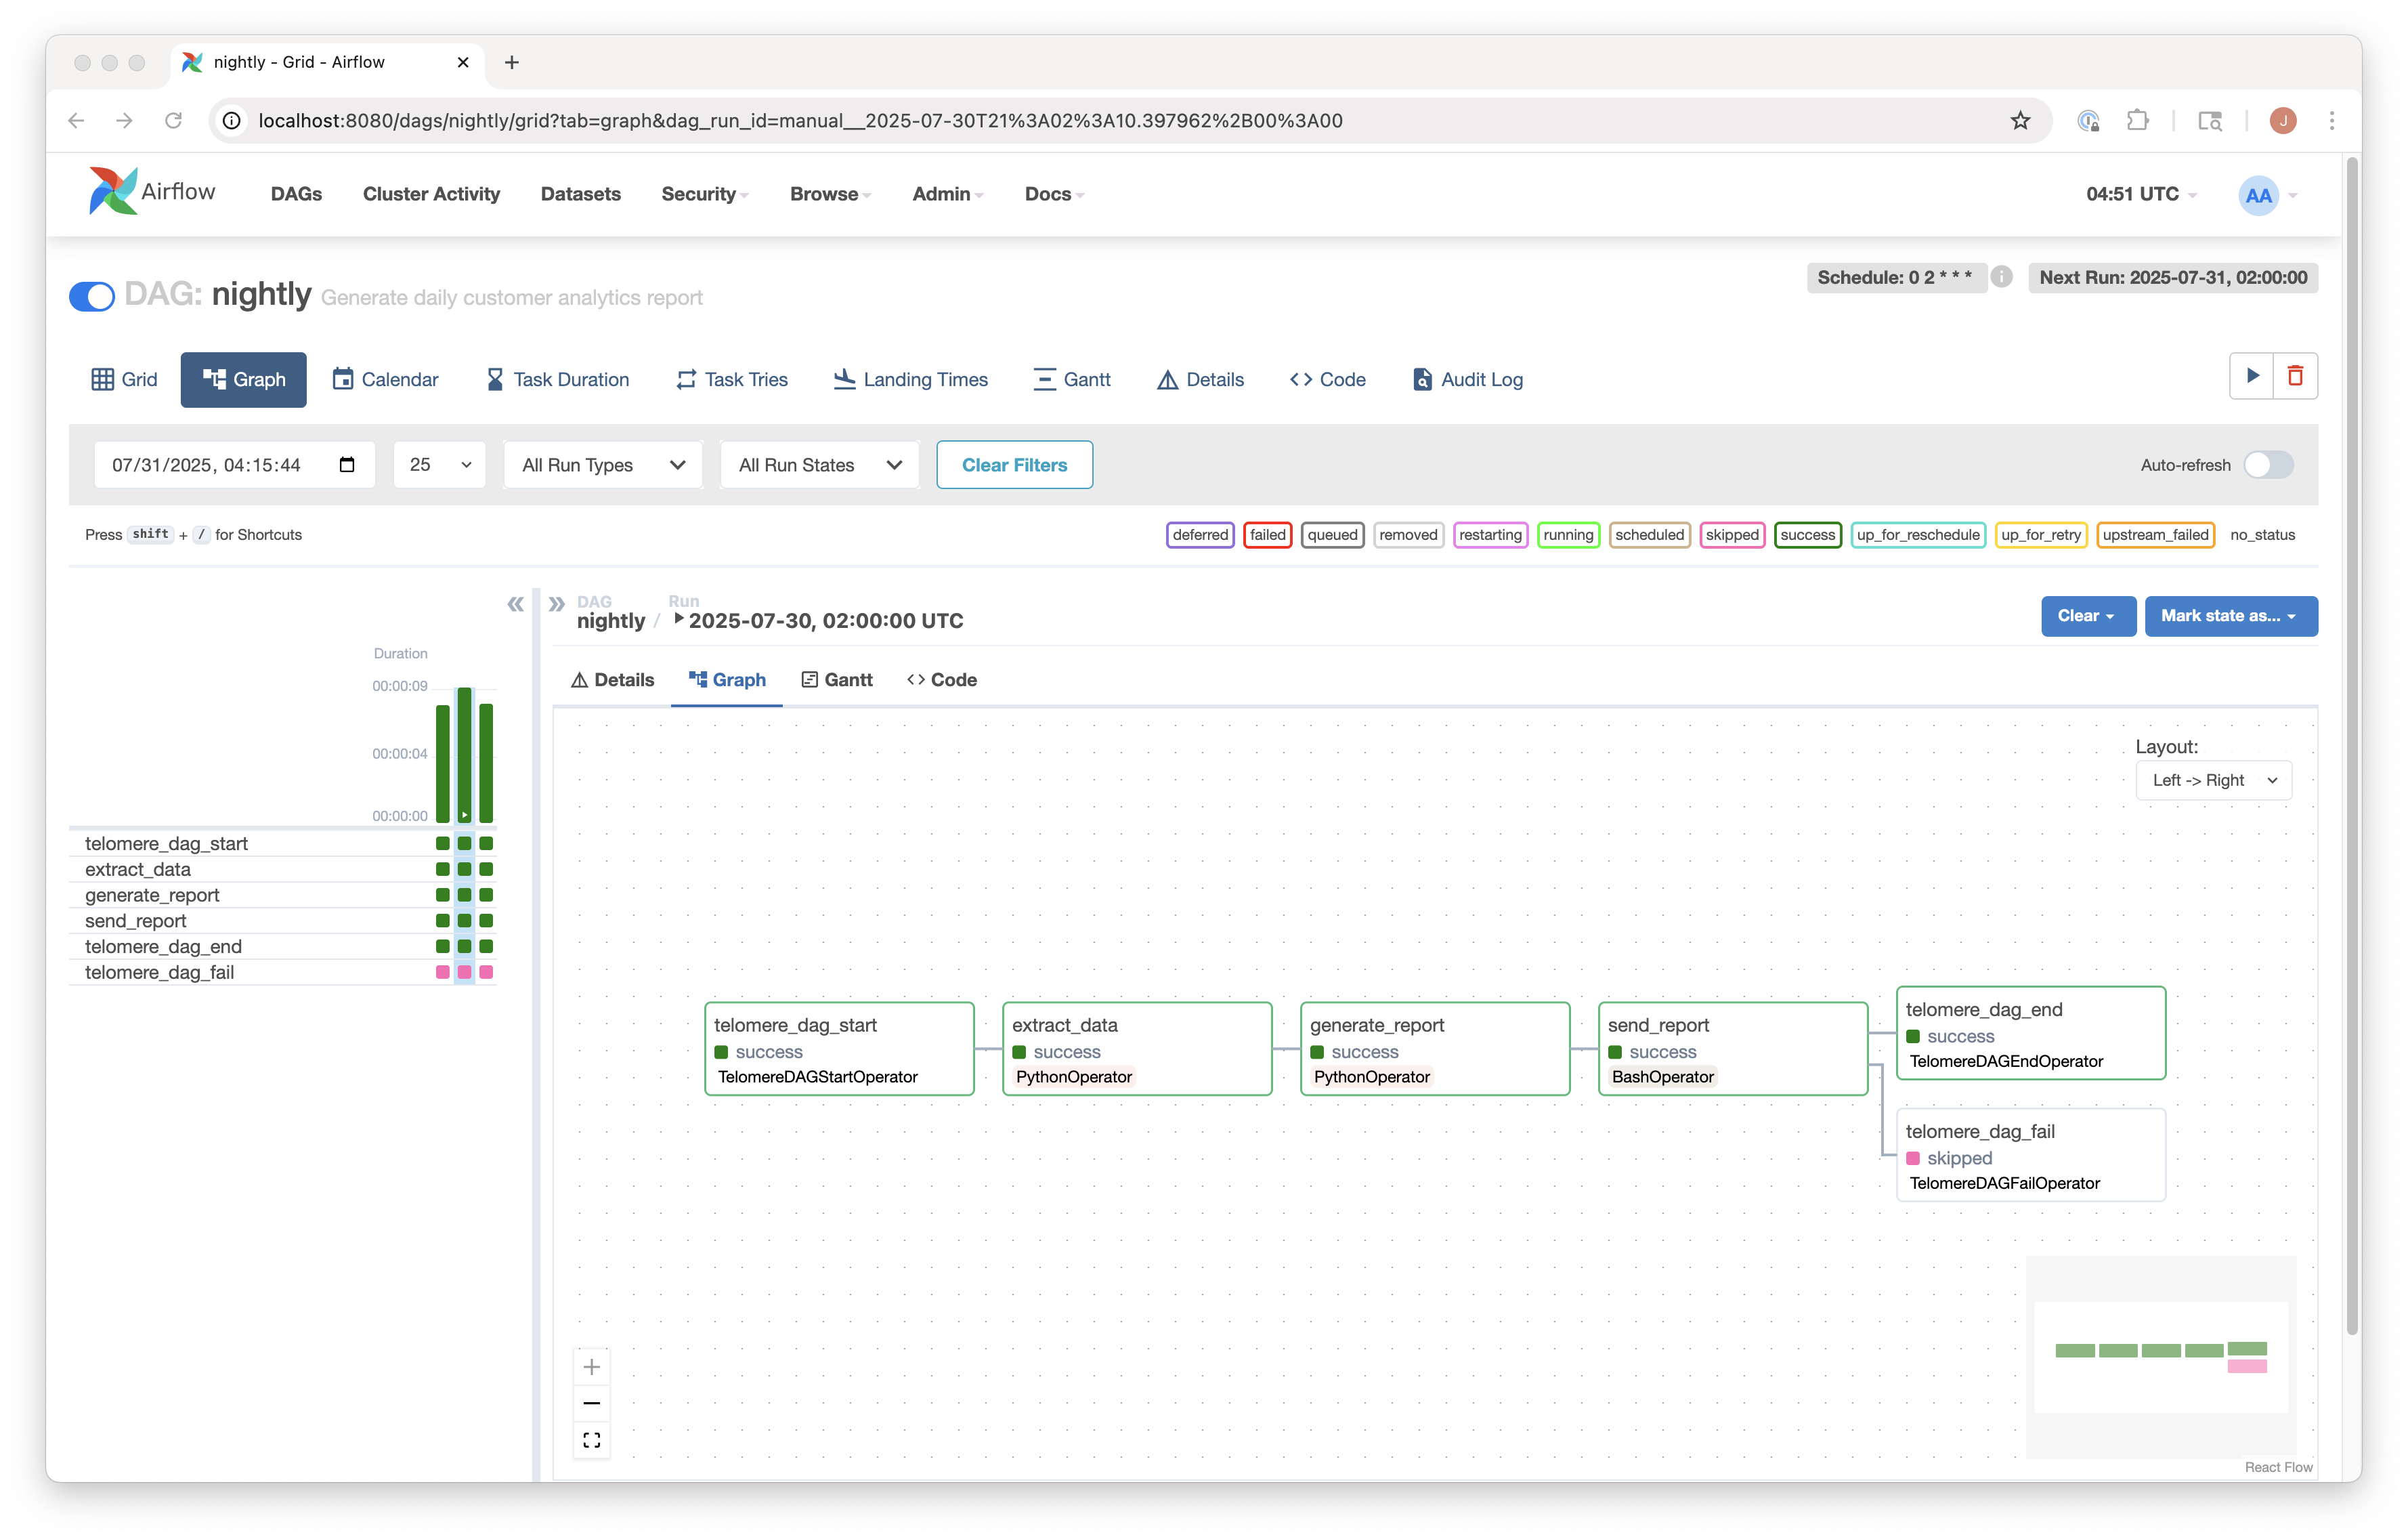Click the Clear Filters button

[1014, 465]
